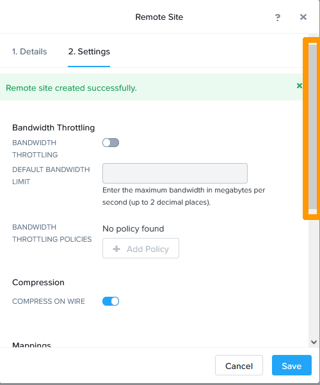Go back to the 1. Details tab
The width and height of the screenshot is (320, 385).
coord(29,52)
